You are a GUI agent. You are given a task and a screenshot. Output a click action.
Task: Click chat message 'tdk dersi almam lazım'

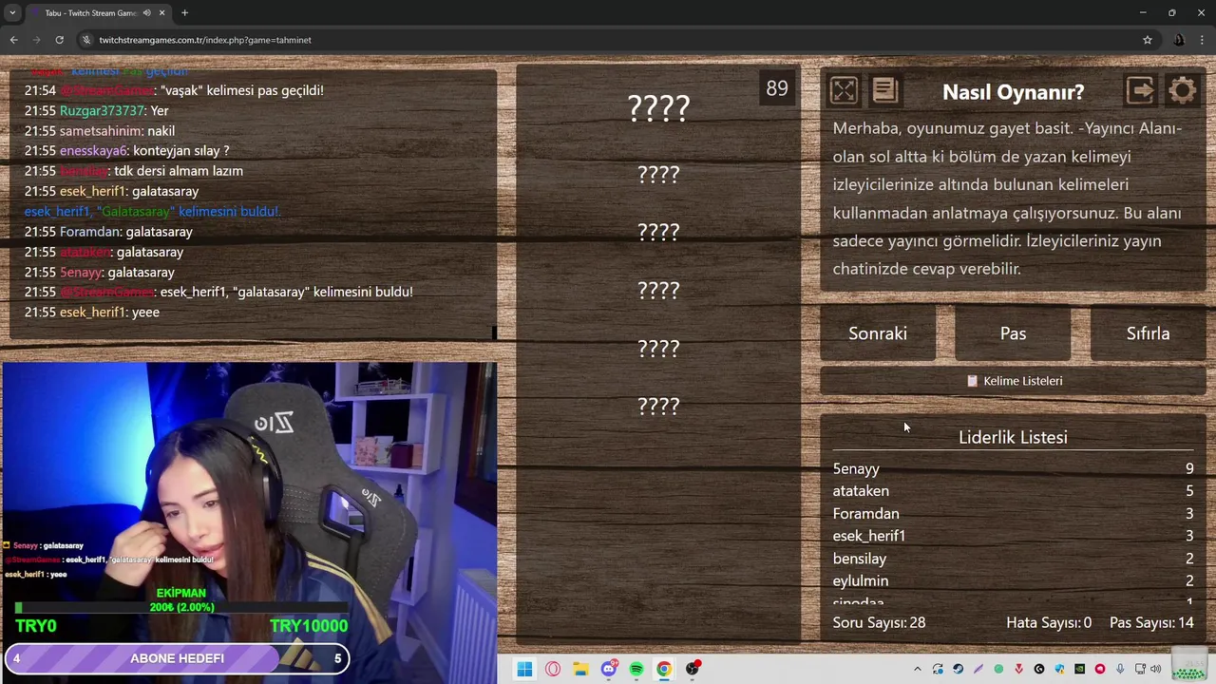click(x=179, y=171)
